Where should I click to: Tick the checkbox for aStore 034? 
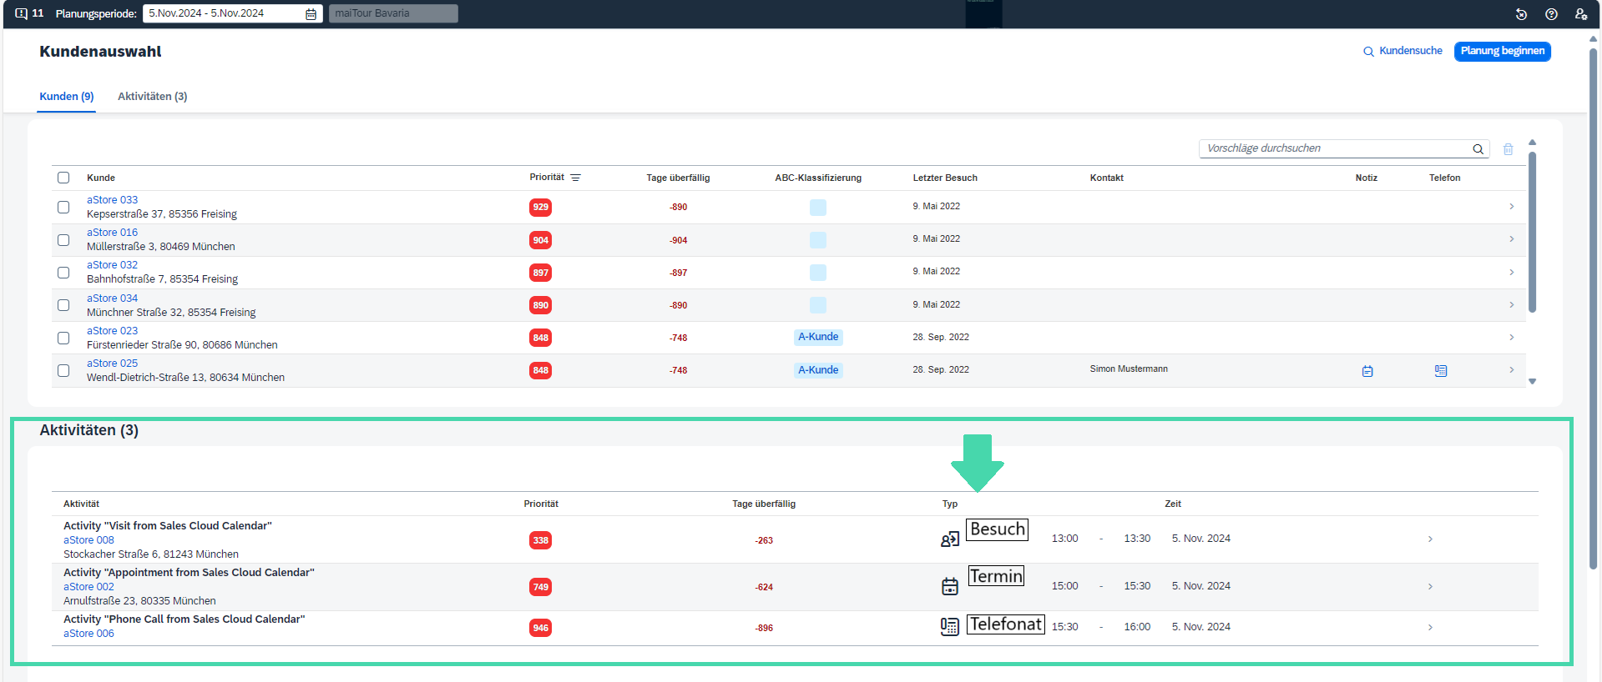point(63,305)
